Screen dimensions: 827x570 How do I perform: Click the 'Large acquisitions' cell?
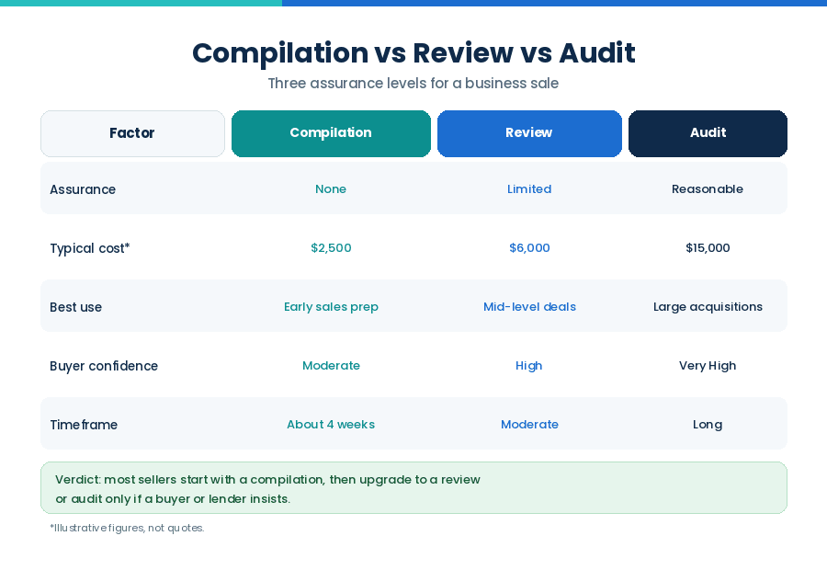[x=708, y=307]
